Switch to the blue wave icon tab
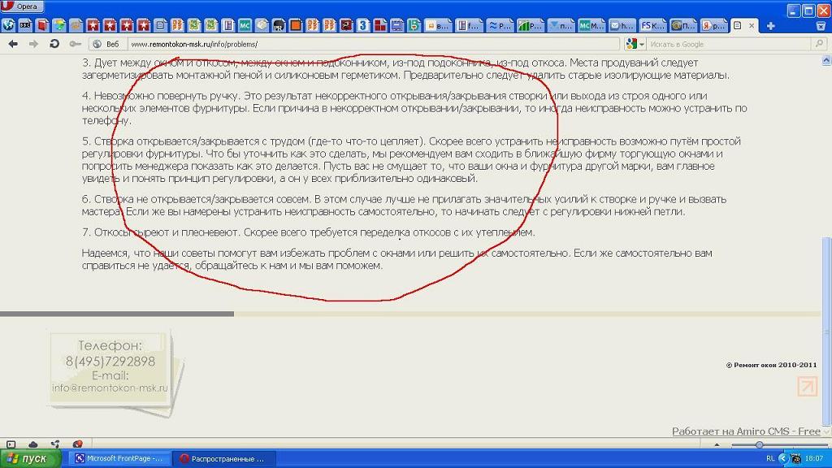This screenshot has width=832, height=468. 500,25
